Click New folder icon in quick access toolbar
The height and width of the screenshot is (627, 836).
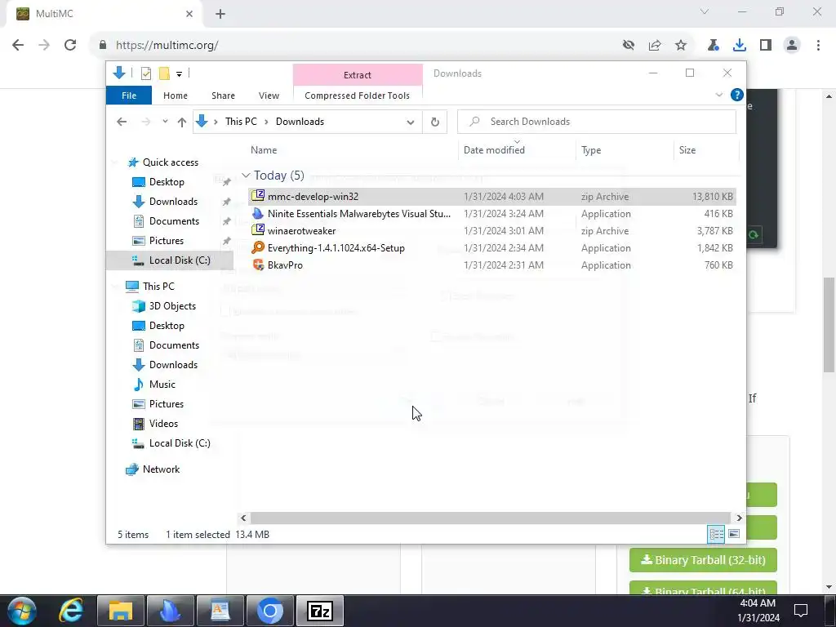coord(164,73)
